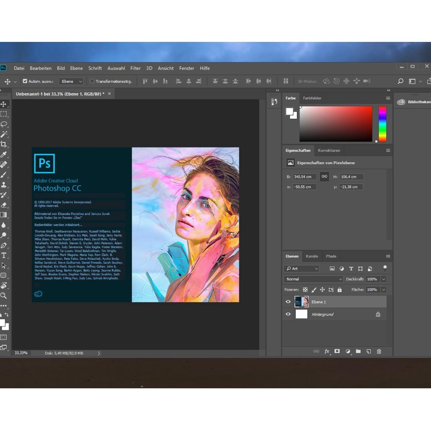Open the Eigenschaften panel options menu
This screenshot has width=431, height=431.
[388, 150]
